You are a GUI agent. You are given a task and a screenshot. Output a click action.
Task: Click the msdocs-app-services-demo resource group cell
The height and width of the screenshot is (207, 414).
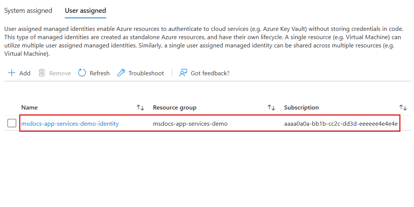(x=190, y=123)
